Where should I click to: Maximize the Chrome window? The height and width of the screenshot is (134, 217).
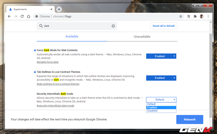tap(200, 5)
